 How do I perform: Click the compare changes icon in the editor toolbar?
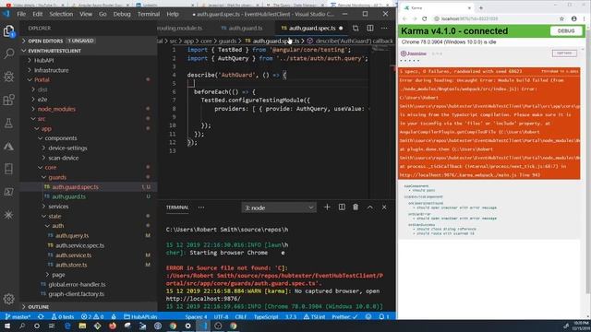(356, 28)
